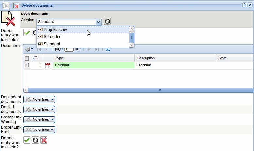This screenshot has height=151, width=254.
Task: Click the refresh icon beside Archive field
Action: [107, 21]
